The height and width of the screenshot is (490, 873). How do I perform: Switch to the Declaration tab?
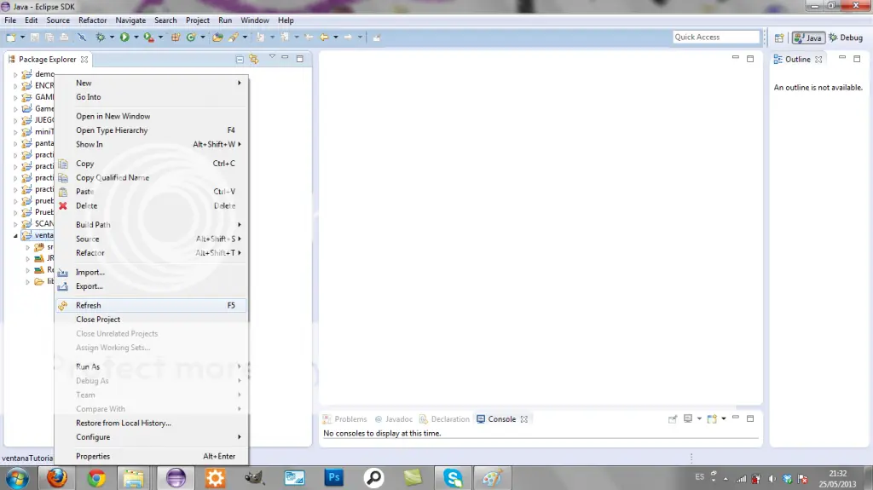pos(445,418)
